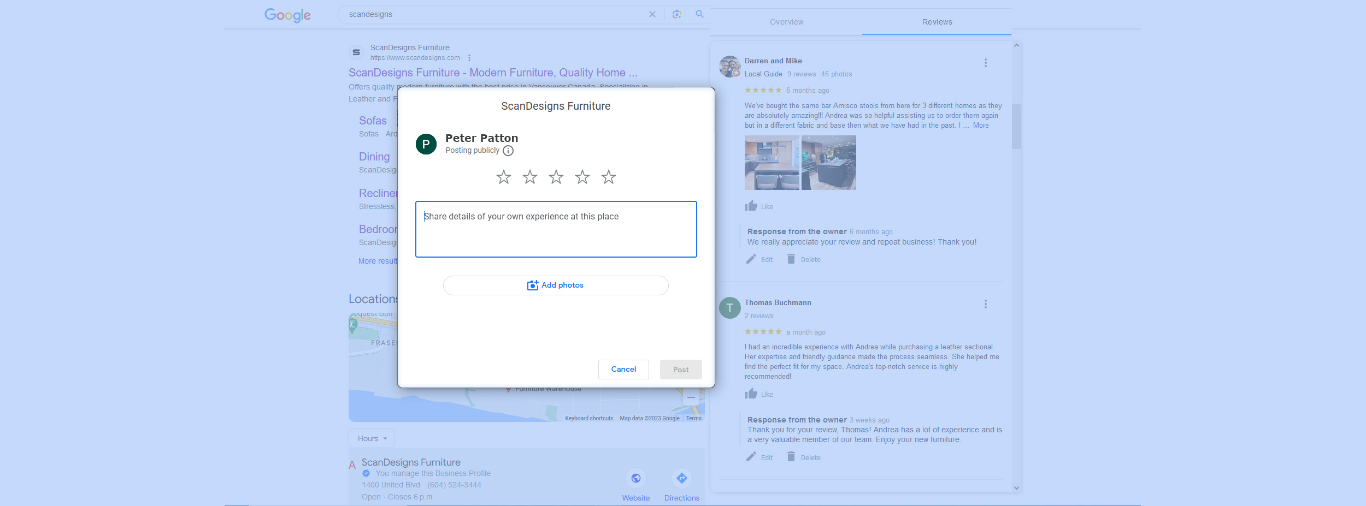Open the three-dot menu on Thomas's review
The height and width of the screenshot is (506, 1366).
point(985,304)
